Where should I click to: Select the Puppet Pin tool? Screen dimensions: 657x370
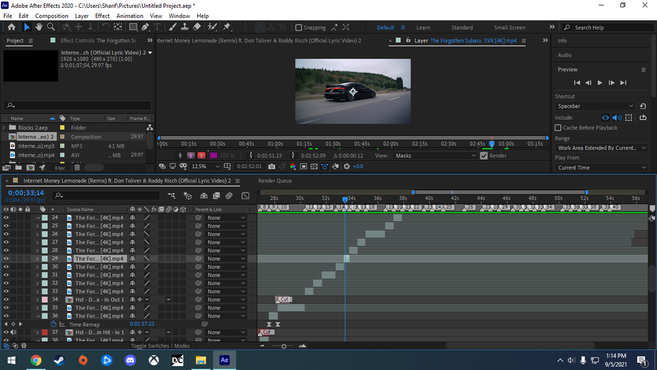(x=227, y=27)
